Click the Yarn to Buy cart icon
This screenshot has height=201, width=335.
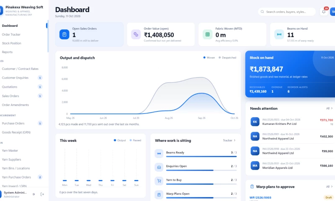tap(159, 181)
